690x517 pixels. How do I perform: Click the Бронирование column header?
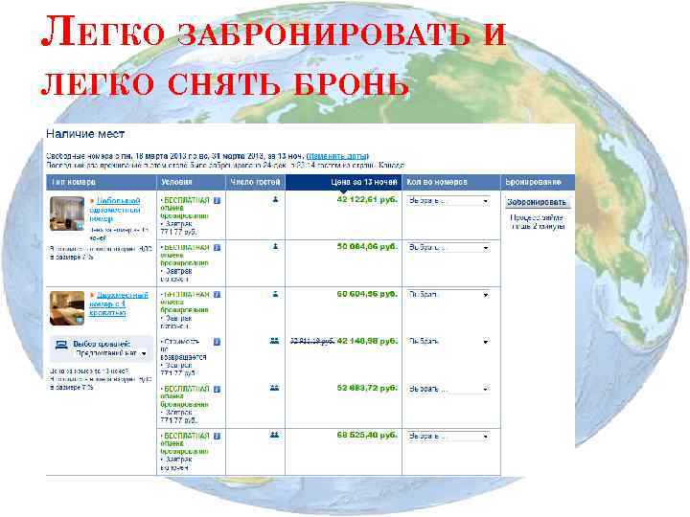point(538,182)
